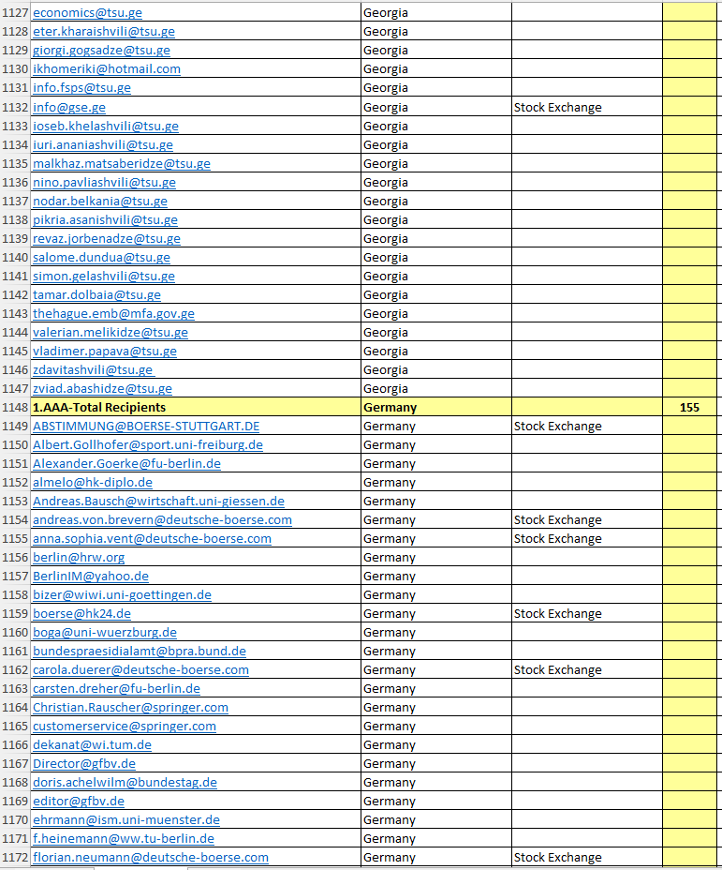Viewport: 722px width, 870px height.
Task: Click the bundespraesidialamt@bpra.bund.de link
Action: pyautogui.click(x=140, y=651)
